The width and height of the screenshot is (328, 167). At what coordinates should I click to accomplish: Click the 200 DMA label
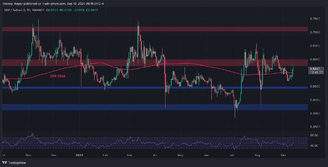pos(58,76)
